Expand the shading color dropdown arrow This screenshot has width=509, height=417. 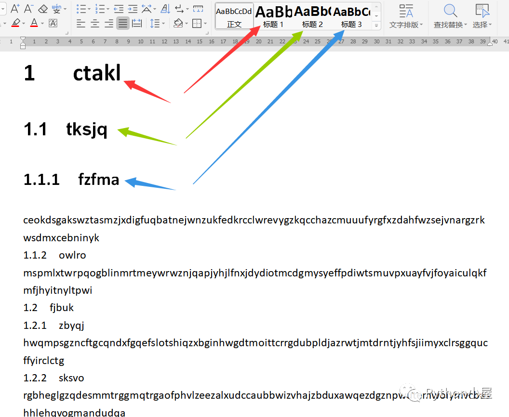pos(187,23)
